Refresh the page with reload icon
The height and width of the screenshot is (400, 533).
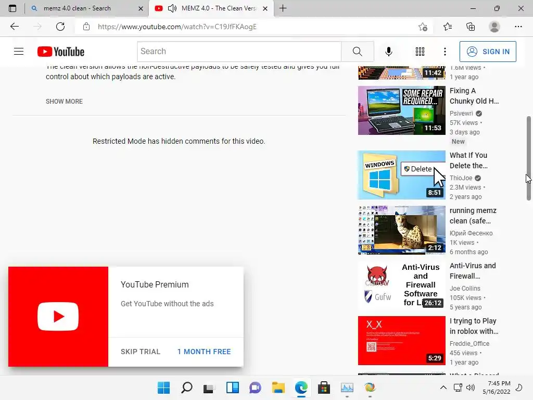[60, 27]
